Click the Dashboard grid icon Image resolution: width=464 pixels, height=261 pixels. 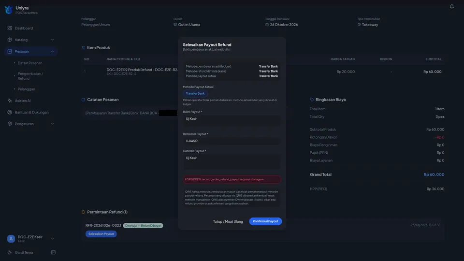[x=10, y=28]
